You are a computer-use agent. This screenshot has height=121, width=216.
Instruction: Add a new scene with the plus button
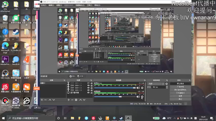42,100
